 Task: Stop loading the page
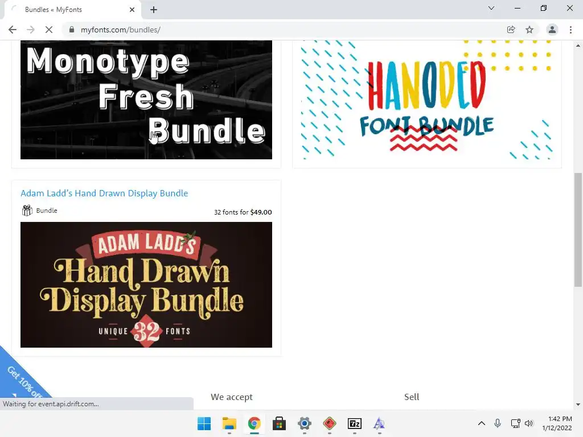pyautogui.click(x=49, y=30)
